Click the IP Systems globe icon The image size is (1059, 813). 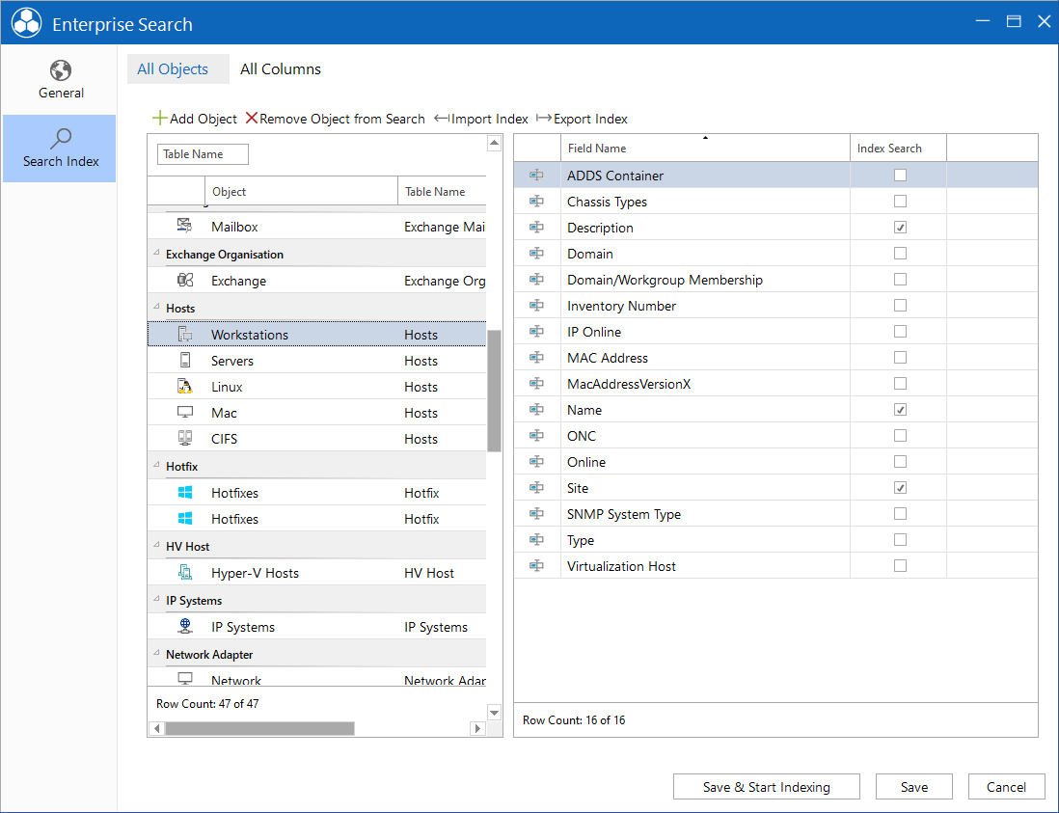coord(184,627)
